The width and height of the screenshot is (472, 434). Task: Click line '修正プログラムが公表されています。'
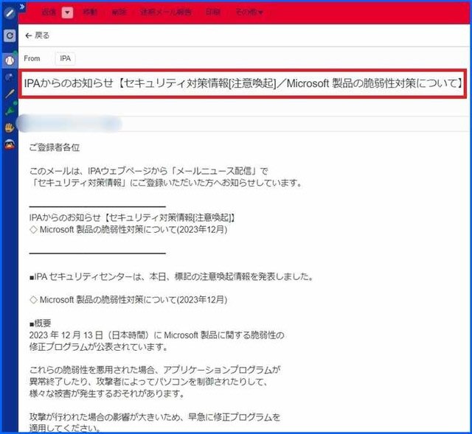(98, 347)
